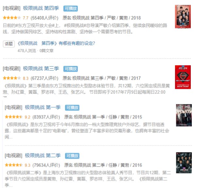Click the (55408人评价) review count
Viewport: 198px width, 188px height.
point(44,18)
